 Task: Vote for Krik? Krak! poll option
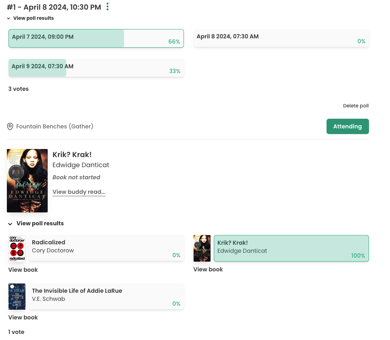click(x=291, y=248)
